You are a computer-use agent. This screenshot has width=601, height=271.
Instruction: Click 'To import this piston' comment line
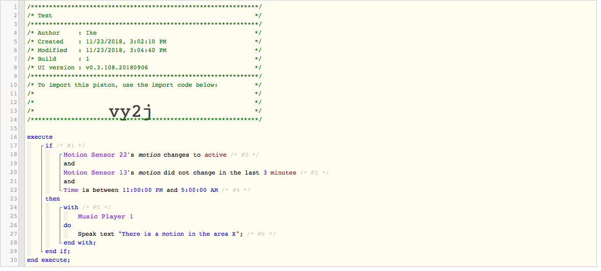[144, 85]
